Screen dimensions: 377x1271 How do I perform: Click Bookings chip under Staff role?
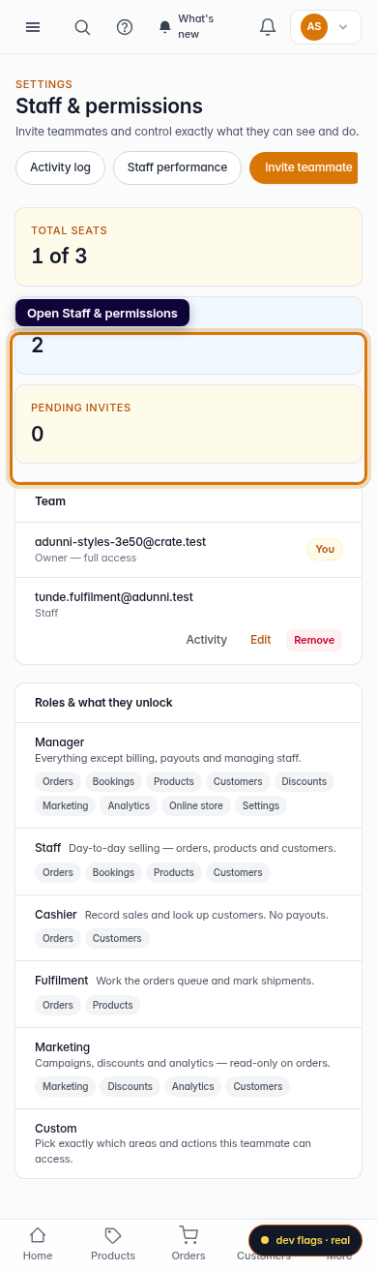(114, 872)
